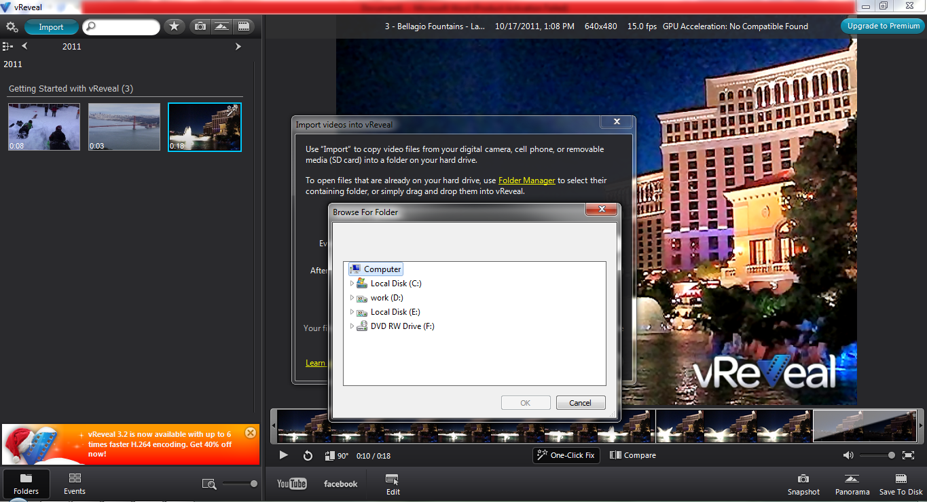
Task: Share video to Facebook
Action: coord(341,484)
